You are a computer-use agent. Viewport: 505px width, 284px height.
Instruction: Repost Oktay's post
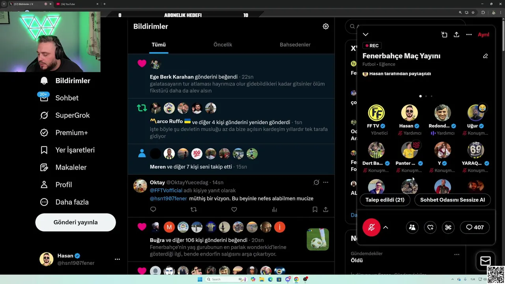pyautogui.click(x=193, y=209)
